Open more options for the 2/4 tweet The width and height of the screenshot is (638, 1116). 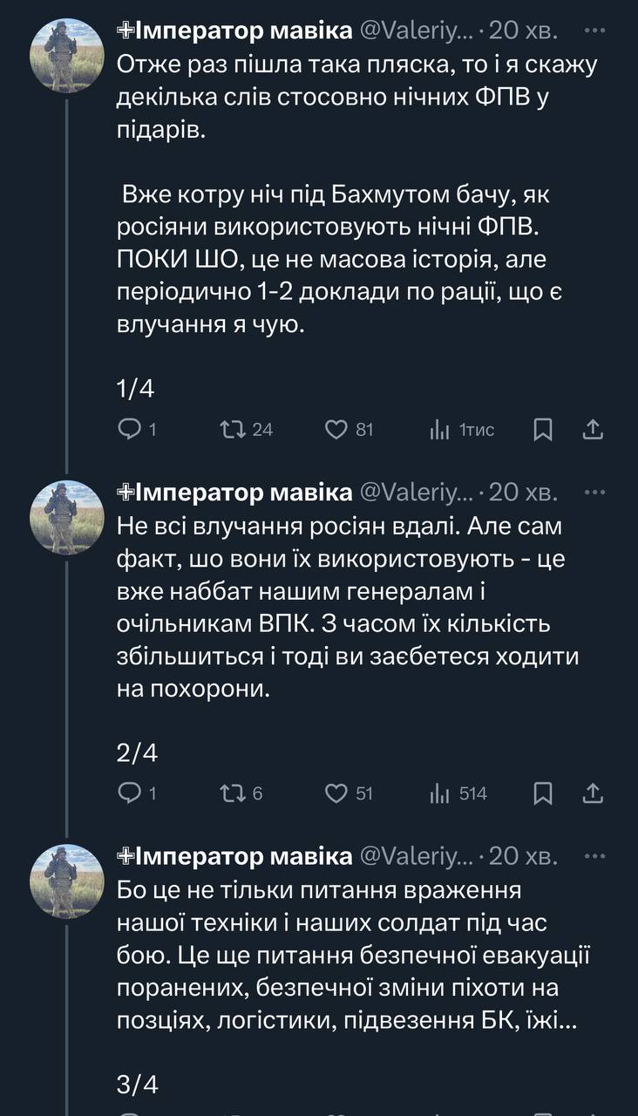tap(594, 492)
